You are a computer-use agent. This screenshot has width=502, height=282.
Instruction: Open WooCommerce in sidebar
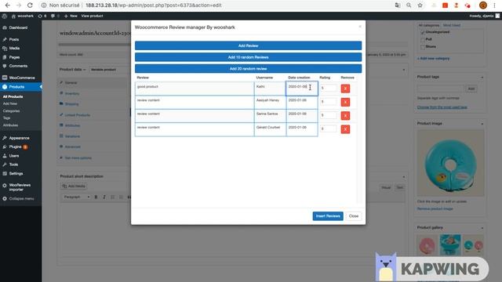coord(22,78)
